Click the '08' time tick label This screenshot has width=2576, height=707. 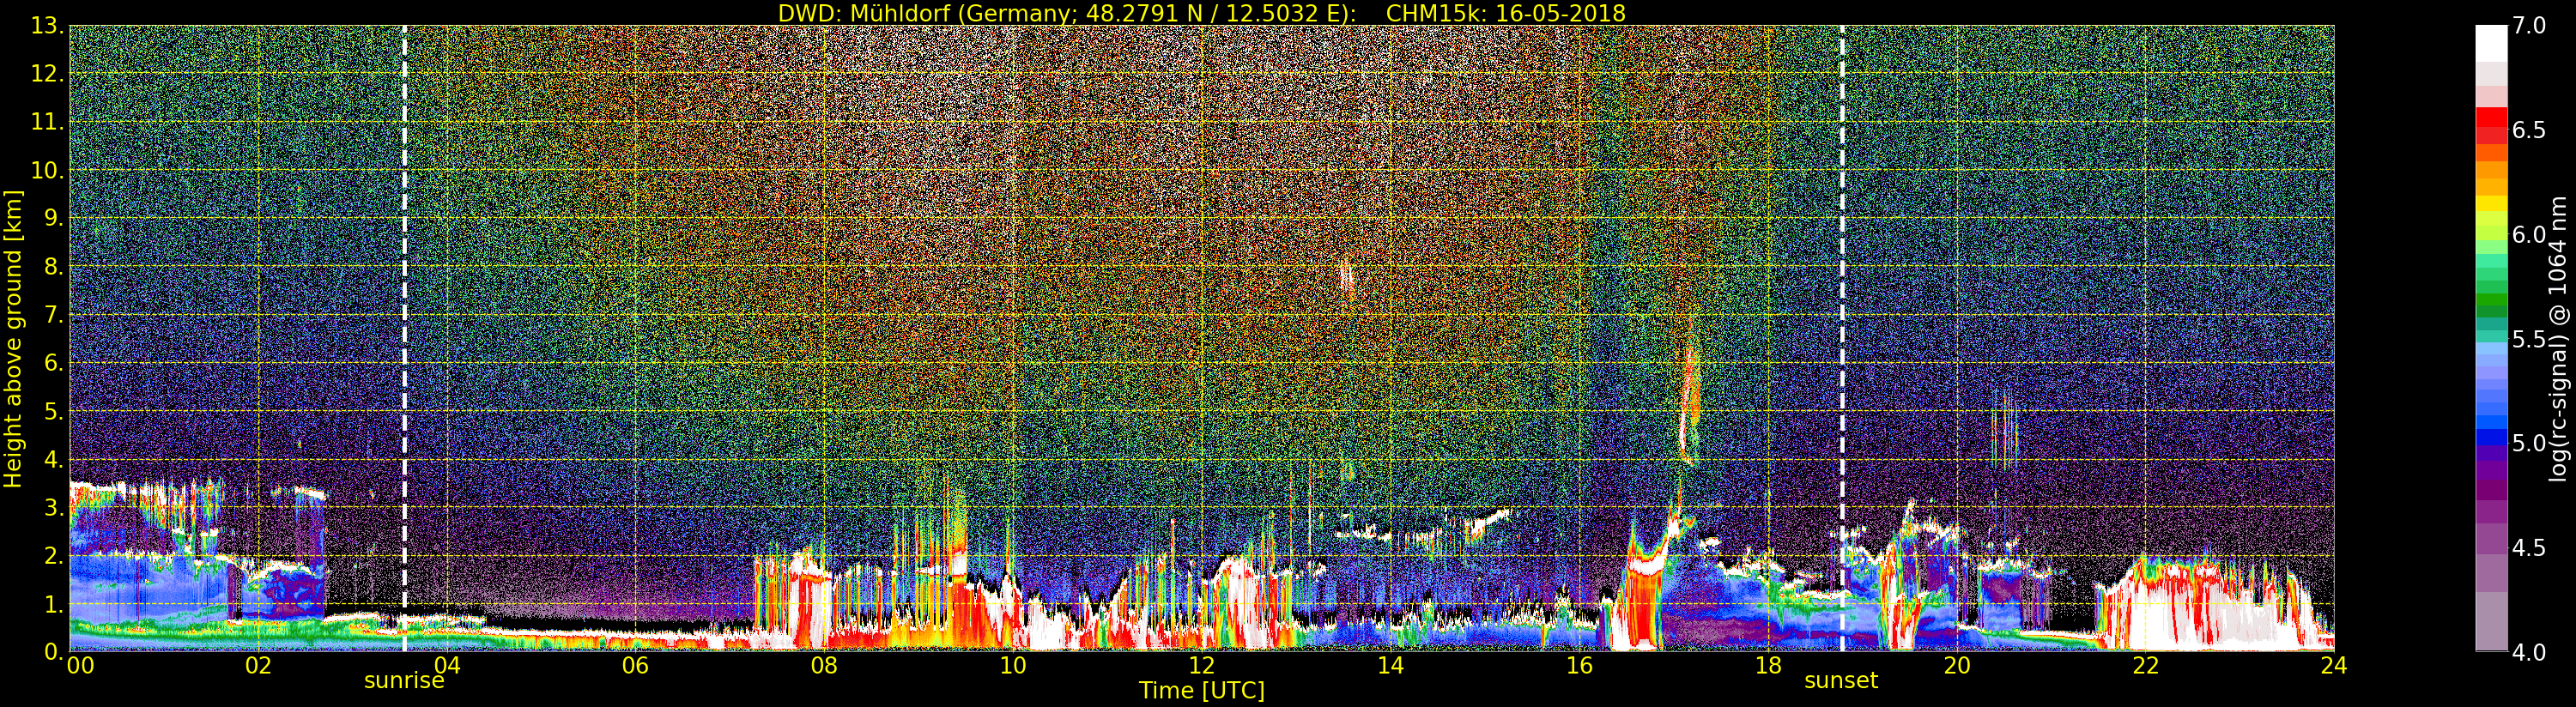click(824, 666)
